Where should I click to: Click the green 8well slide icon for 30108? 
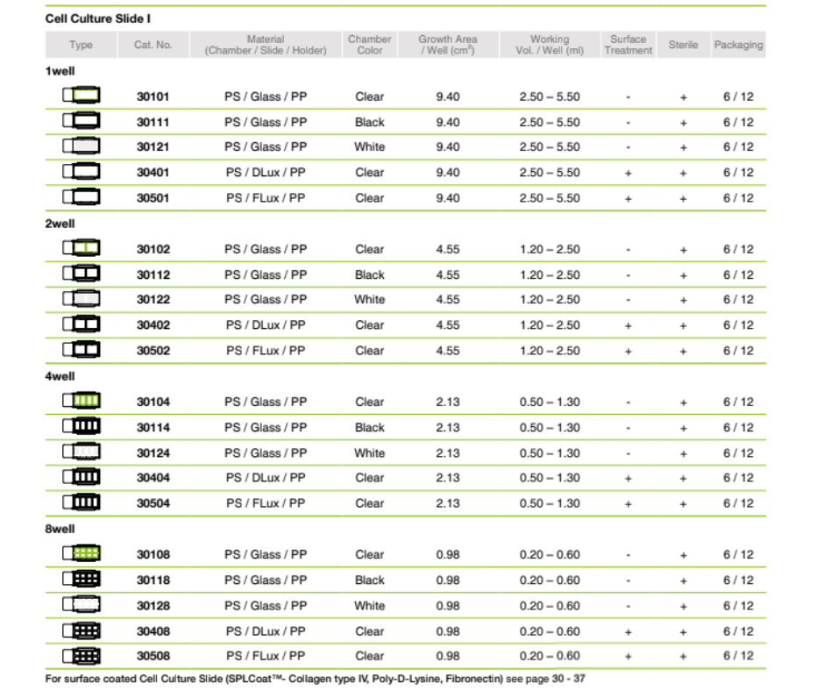point(81,554)
